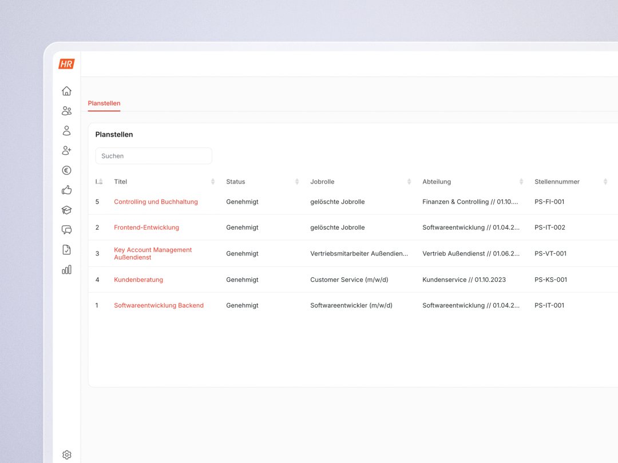Click stellennummer PS-KS-001 cell

coord(550,280)
